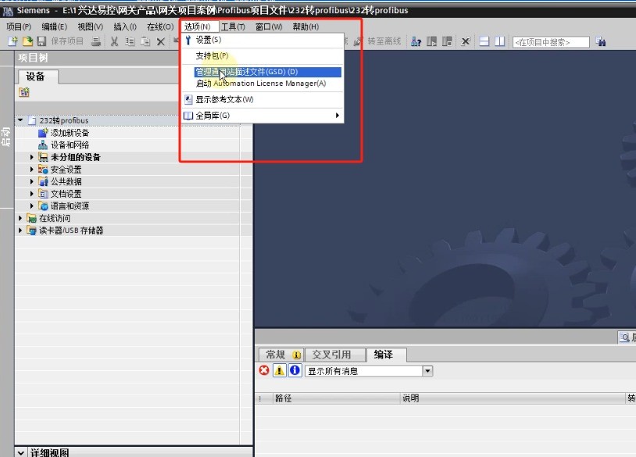Open the 帮助(H) menu
The image size is (636, 457).
305,27
